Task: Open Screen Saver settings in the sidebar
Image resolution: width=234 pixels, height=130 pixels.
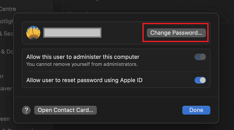Action: pos(6,88)
